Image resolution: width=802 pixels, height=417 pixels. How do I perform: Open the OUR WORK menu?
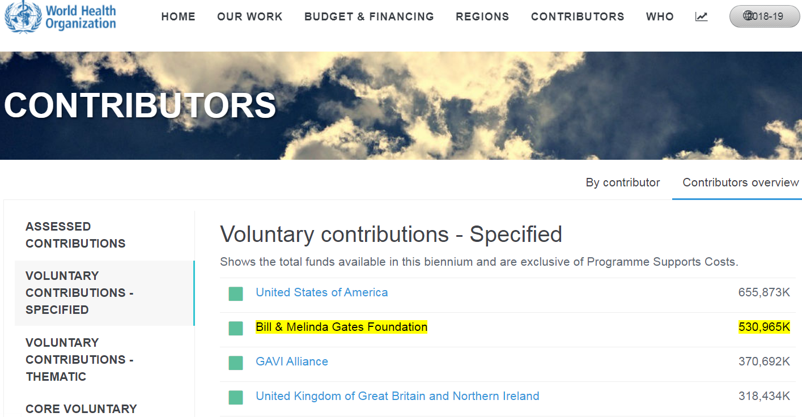250,16
